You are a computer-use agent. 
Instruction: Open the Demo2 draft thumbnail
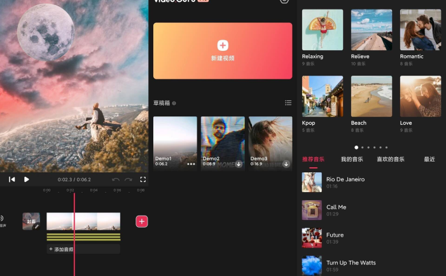(223, 143)
